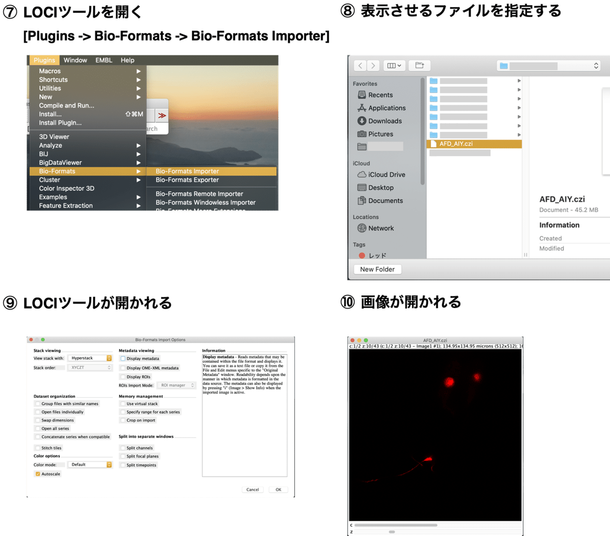Open the Stack order dropdown
Viewport: 610px width, 536px height.
pos(89,367)
